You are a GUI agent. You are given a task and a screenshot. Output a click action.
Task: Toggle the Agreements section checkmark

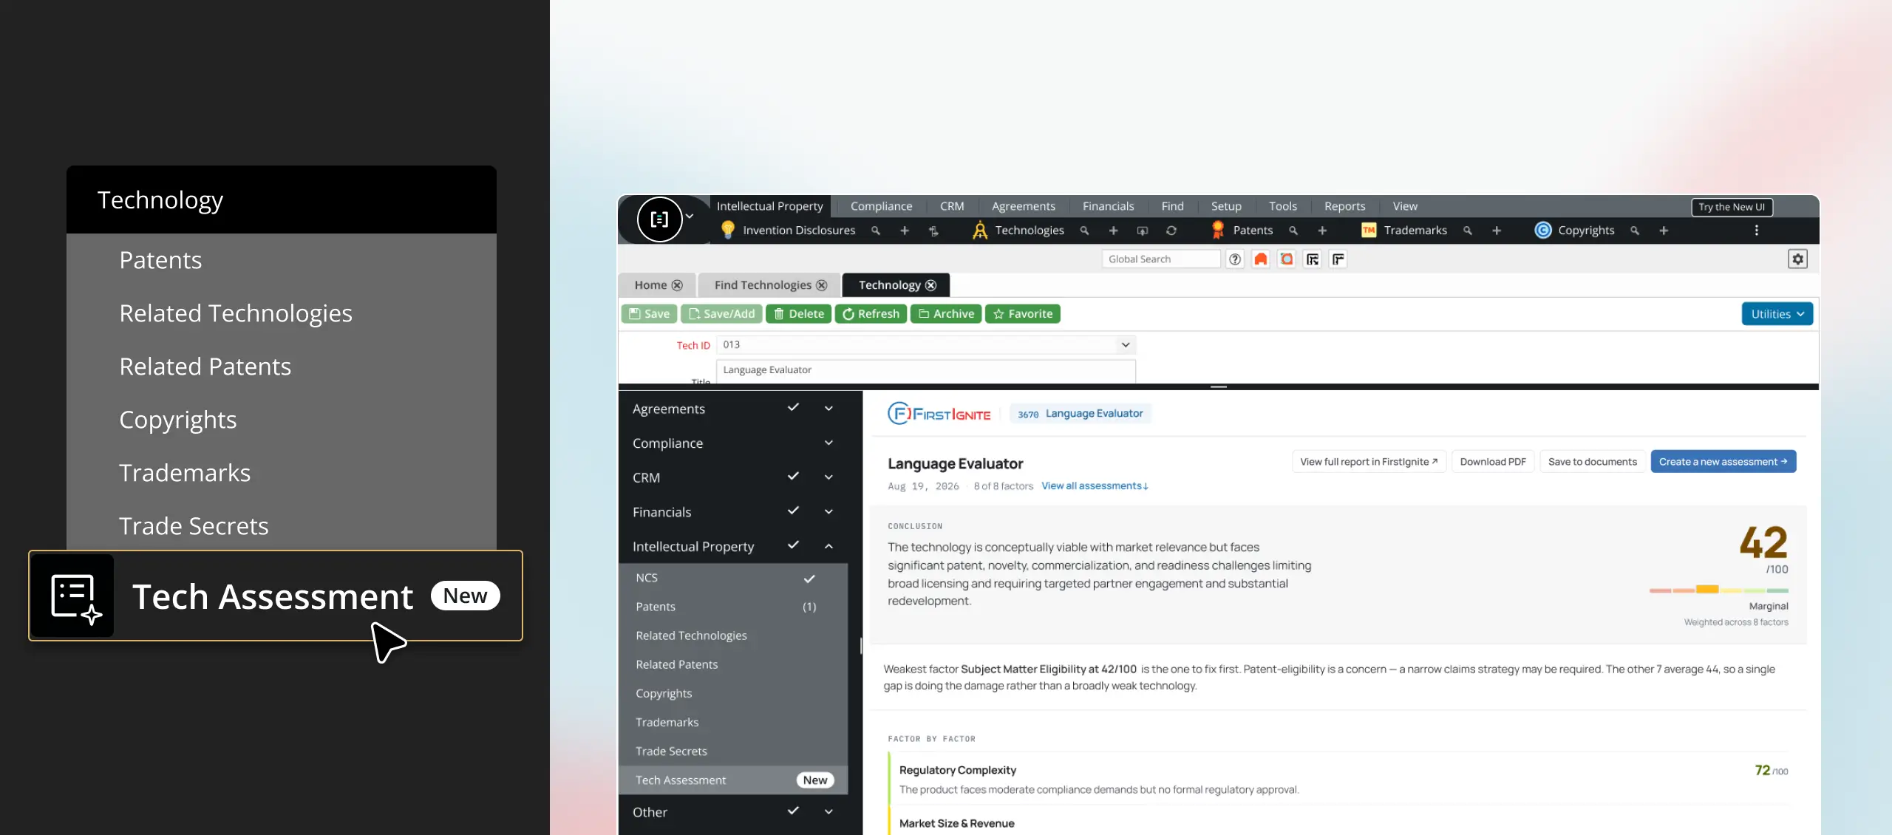tap(793, 407)
